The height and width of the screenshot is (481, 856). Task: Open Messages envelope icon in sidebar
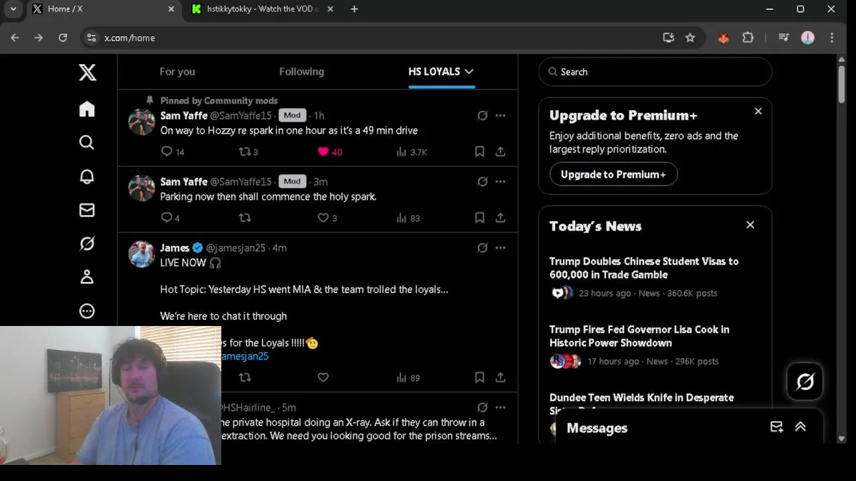(87, 210)
